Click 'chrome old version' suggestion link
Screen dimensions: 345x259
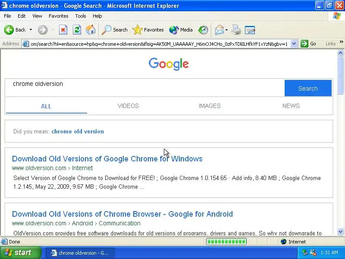78,132
